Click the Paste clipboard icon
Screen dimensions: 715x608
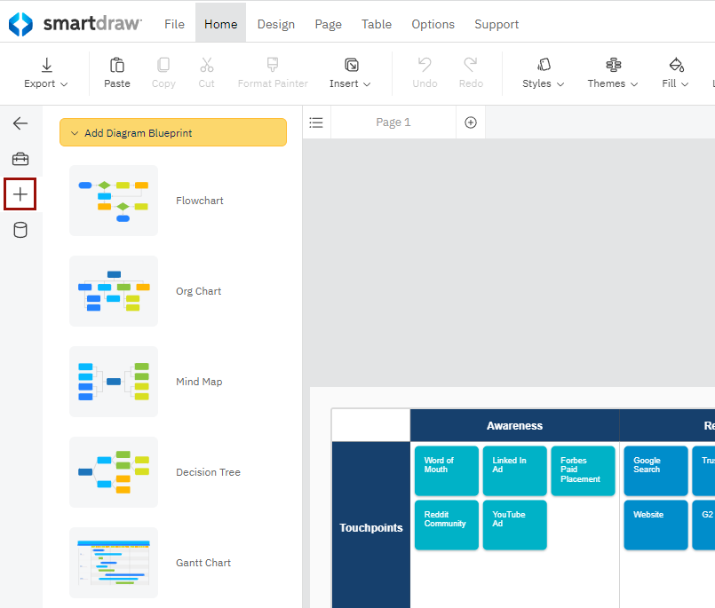point(116,65)
